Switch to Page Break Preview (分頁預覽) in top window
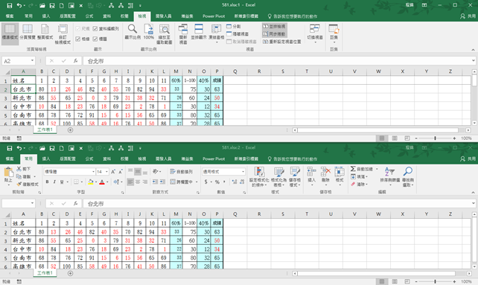 [x=28, y=32]
